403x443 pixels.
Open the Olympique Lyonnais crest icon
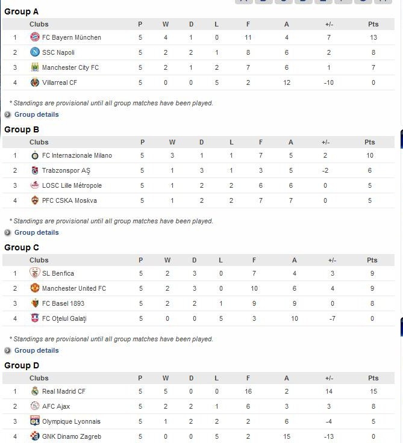(34, 421)
